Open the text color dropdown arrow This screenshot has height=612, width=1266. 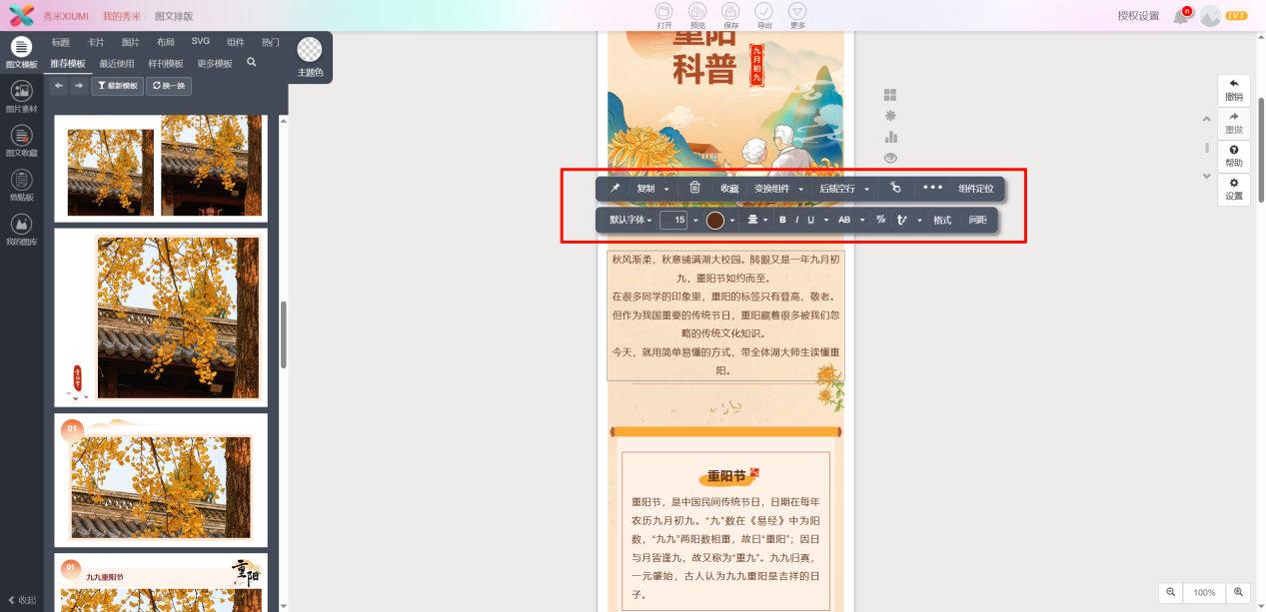click(732, 220)
